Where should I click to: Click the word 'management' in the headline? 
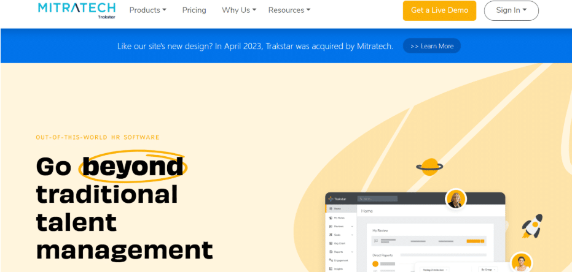click(125, 250)
